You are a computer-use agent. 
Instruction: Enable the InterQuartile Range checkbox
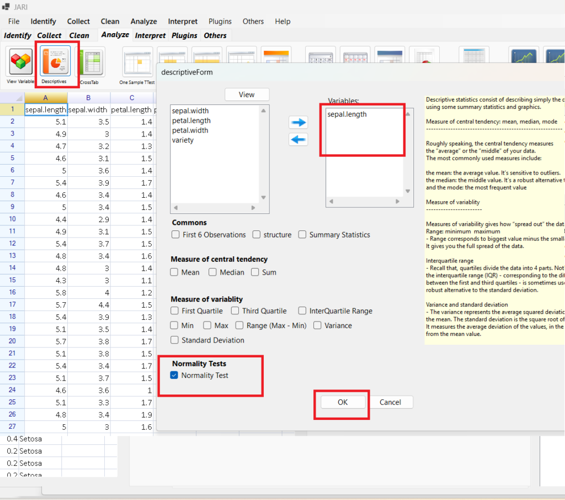[302, 311]
